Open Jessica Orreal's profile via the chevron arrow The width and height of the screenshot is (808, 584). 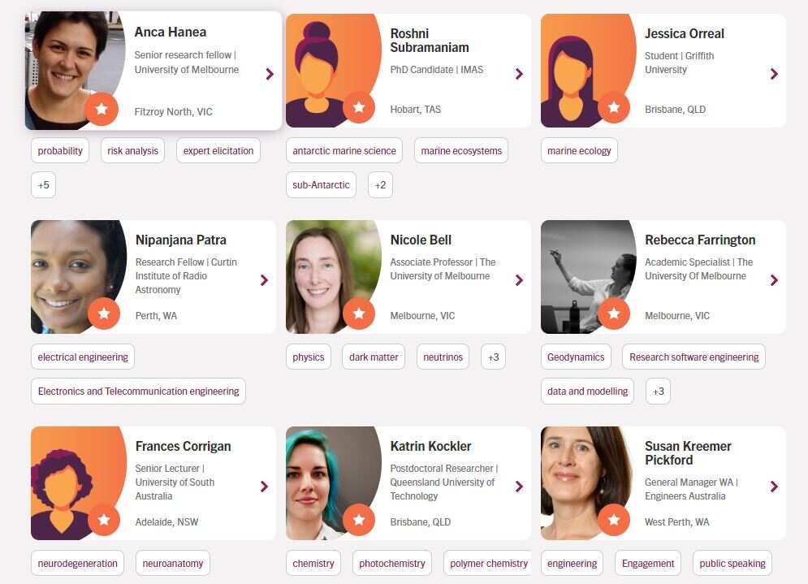(x=773, y=73)
